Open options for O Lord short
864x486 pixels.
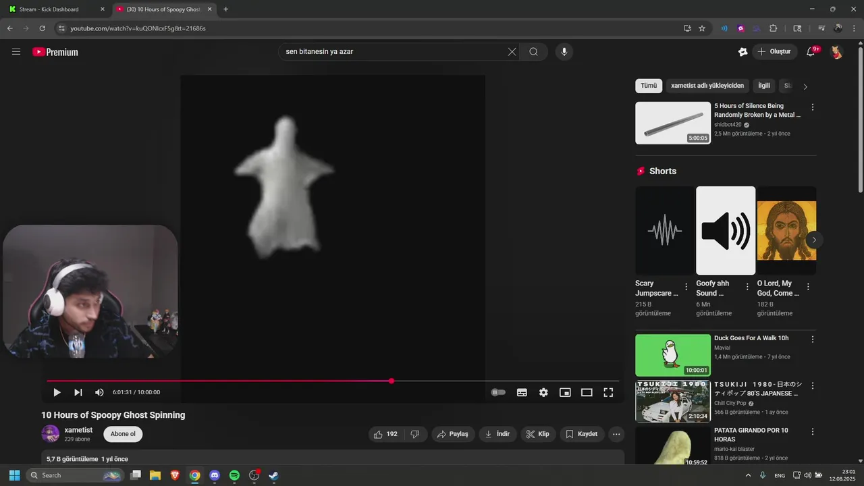(808, 287)
